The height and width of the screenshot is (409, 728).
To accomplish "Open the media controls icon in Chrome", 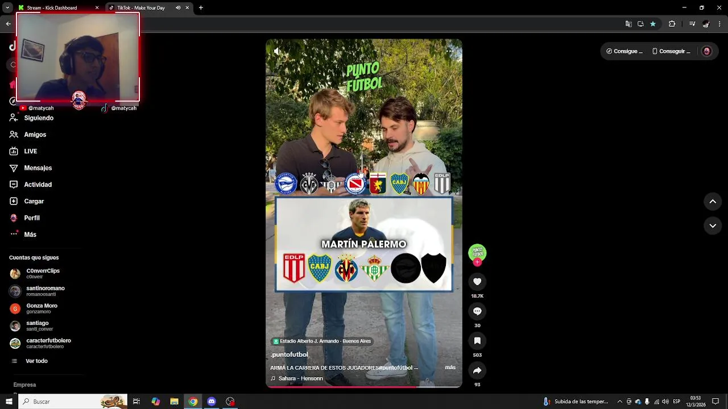I will click(x=692, y=24).
